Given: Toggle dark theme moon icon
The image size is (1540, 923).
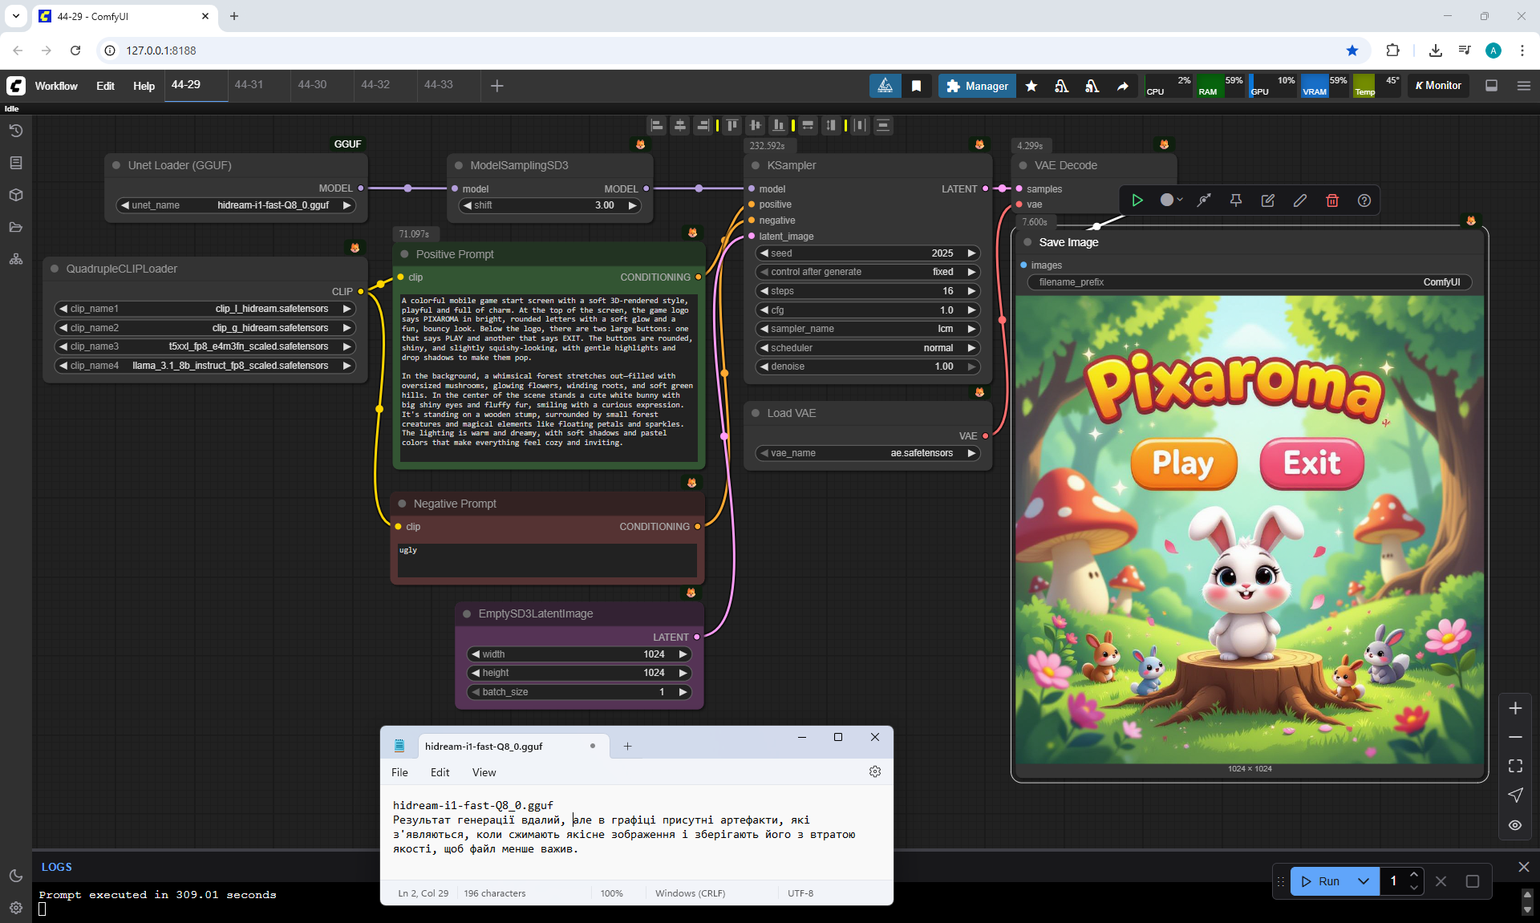Looking at the screenshot, I should (x=15, y=876).
